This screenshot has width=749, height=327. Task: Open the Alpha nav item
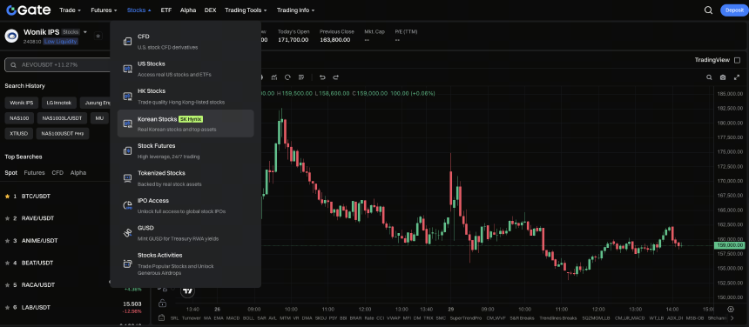pos(188,10)
